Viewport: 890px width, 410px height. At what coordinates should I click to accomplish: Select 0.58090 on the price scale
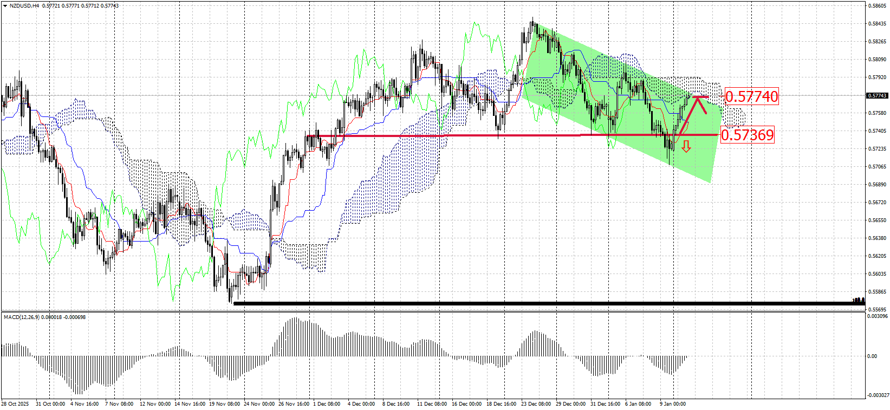(x=878, y=60)
